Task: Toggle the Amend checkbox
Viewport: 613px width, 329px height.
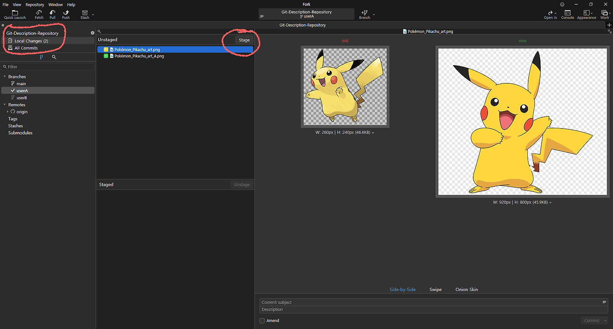Action: click(262, 320)
